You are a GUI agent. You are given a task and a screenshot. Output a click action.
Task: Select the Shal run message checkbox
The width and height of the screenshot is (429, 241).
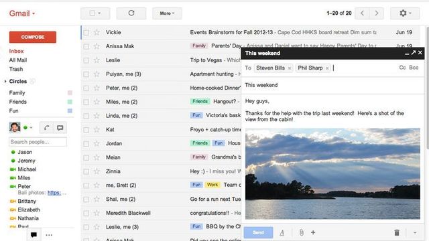pyautogui.click(x=86, y=199)
